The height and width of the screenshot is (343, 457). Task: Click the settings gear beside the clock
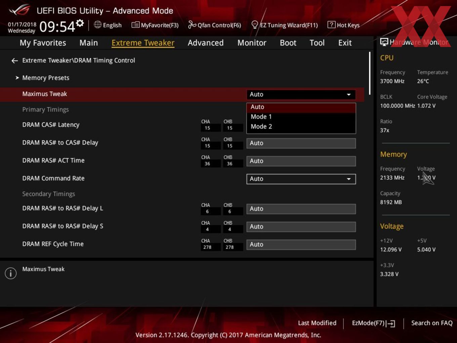coord(80,23)
